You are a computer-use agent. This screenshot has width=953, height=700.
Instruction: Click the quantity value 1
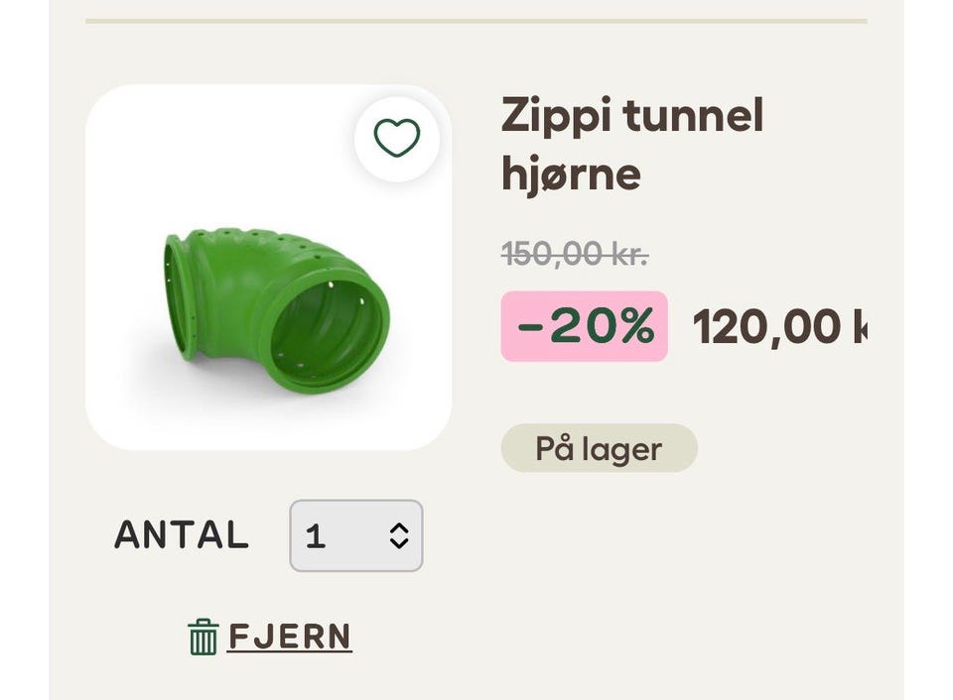coord(316,536)
